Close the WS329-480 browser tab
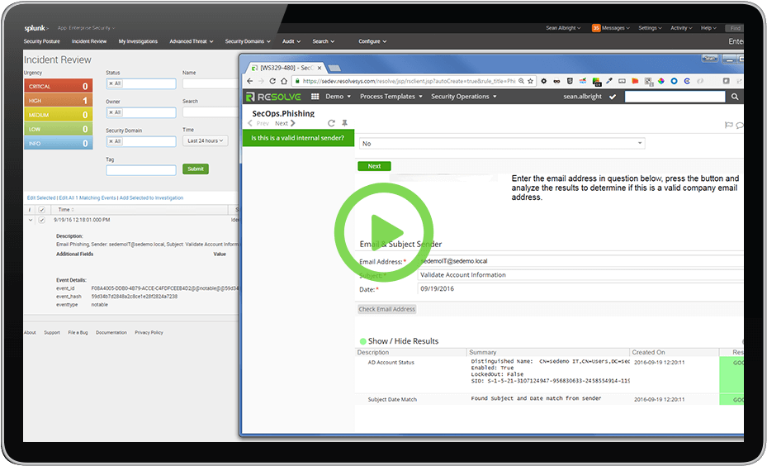Image resolution: width=767 pixels, height=466 pixels. 320,68
